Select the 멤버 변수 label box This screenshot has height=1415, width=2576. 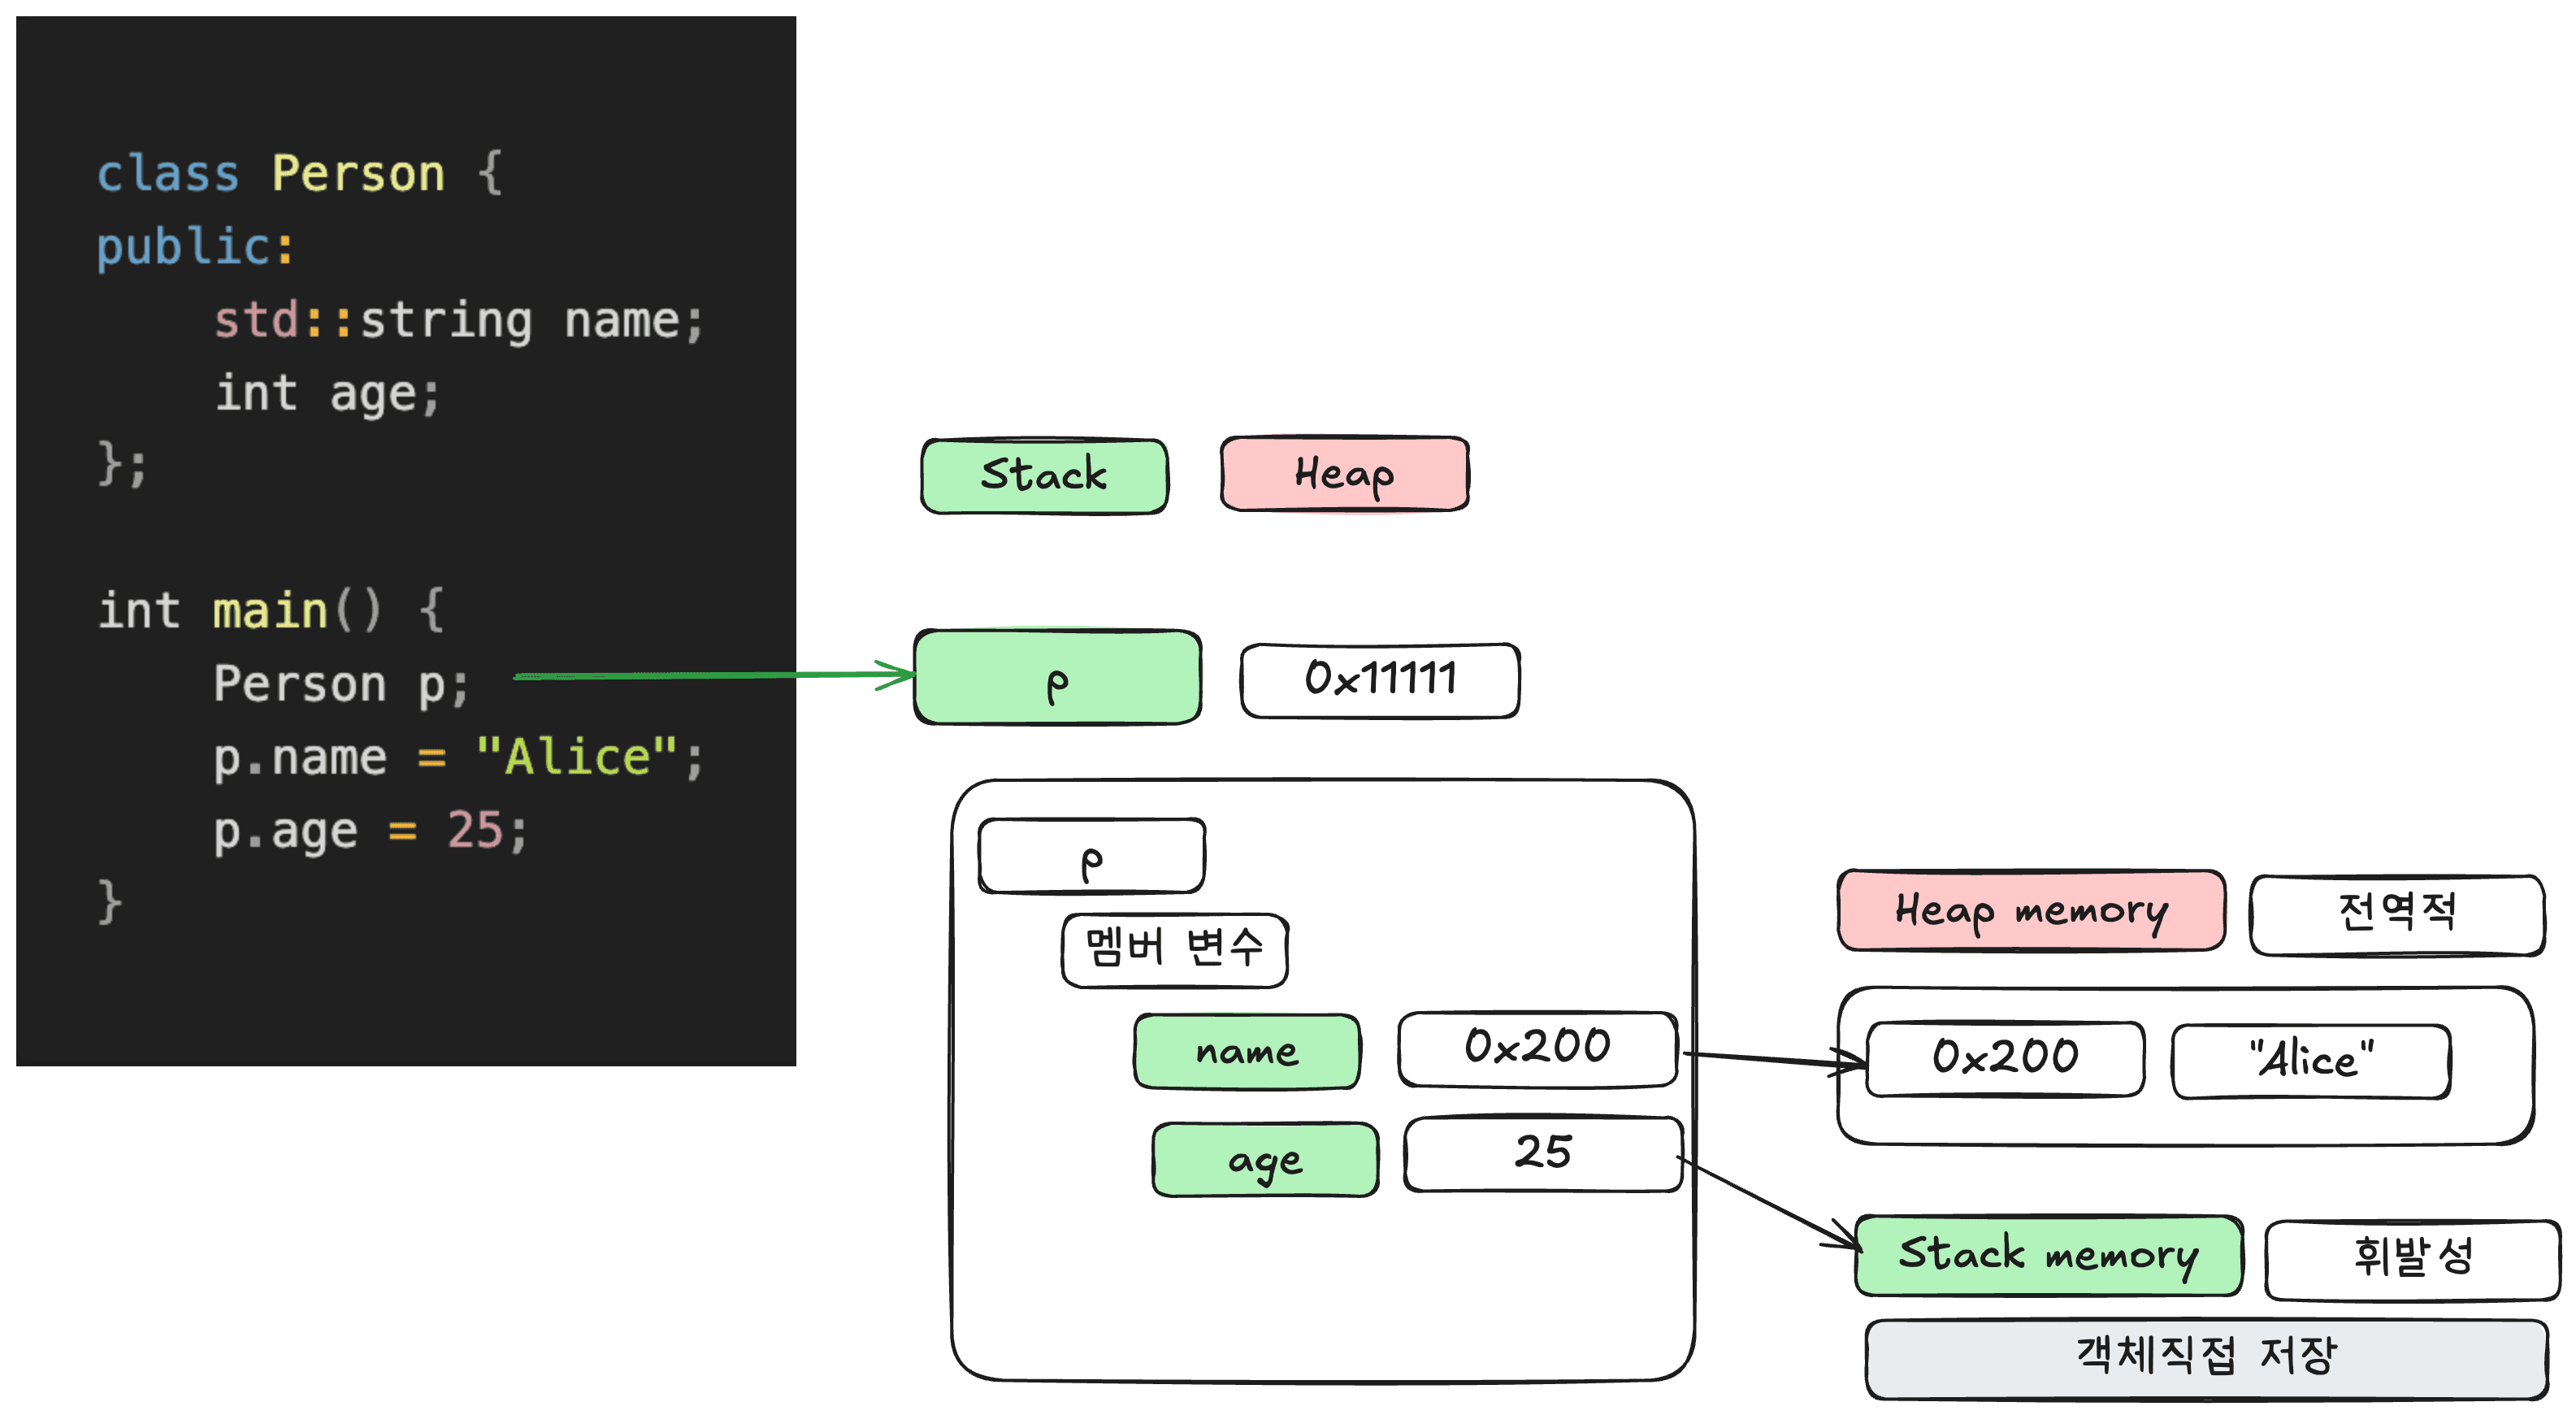1175,950
